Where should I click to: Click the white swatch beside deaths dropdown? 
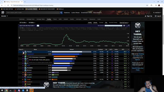tap(38, 26)
